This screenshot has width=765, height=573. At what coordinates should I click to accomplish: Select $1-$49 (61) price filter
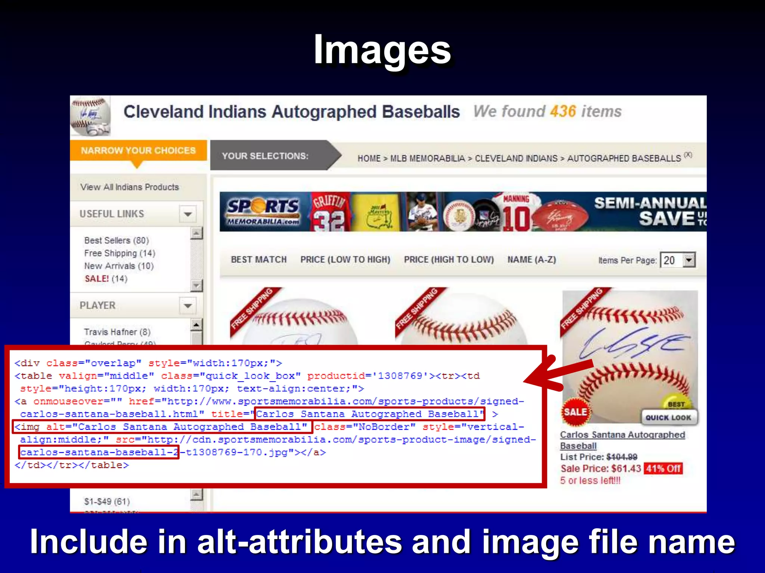[x=107, y=501]
